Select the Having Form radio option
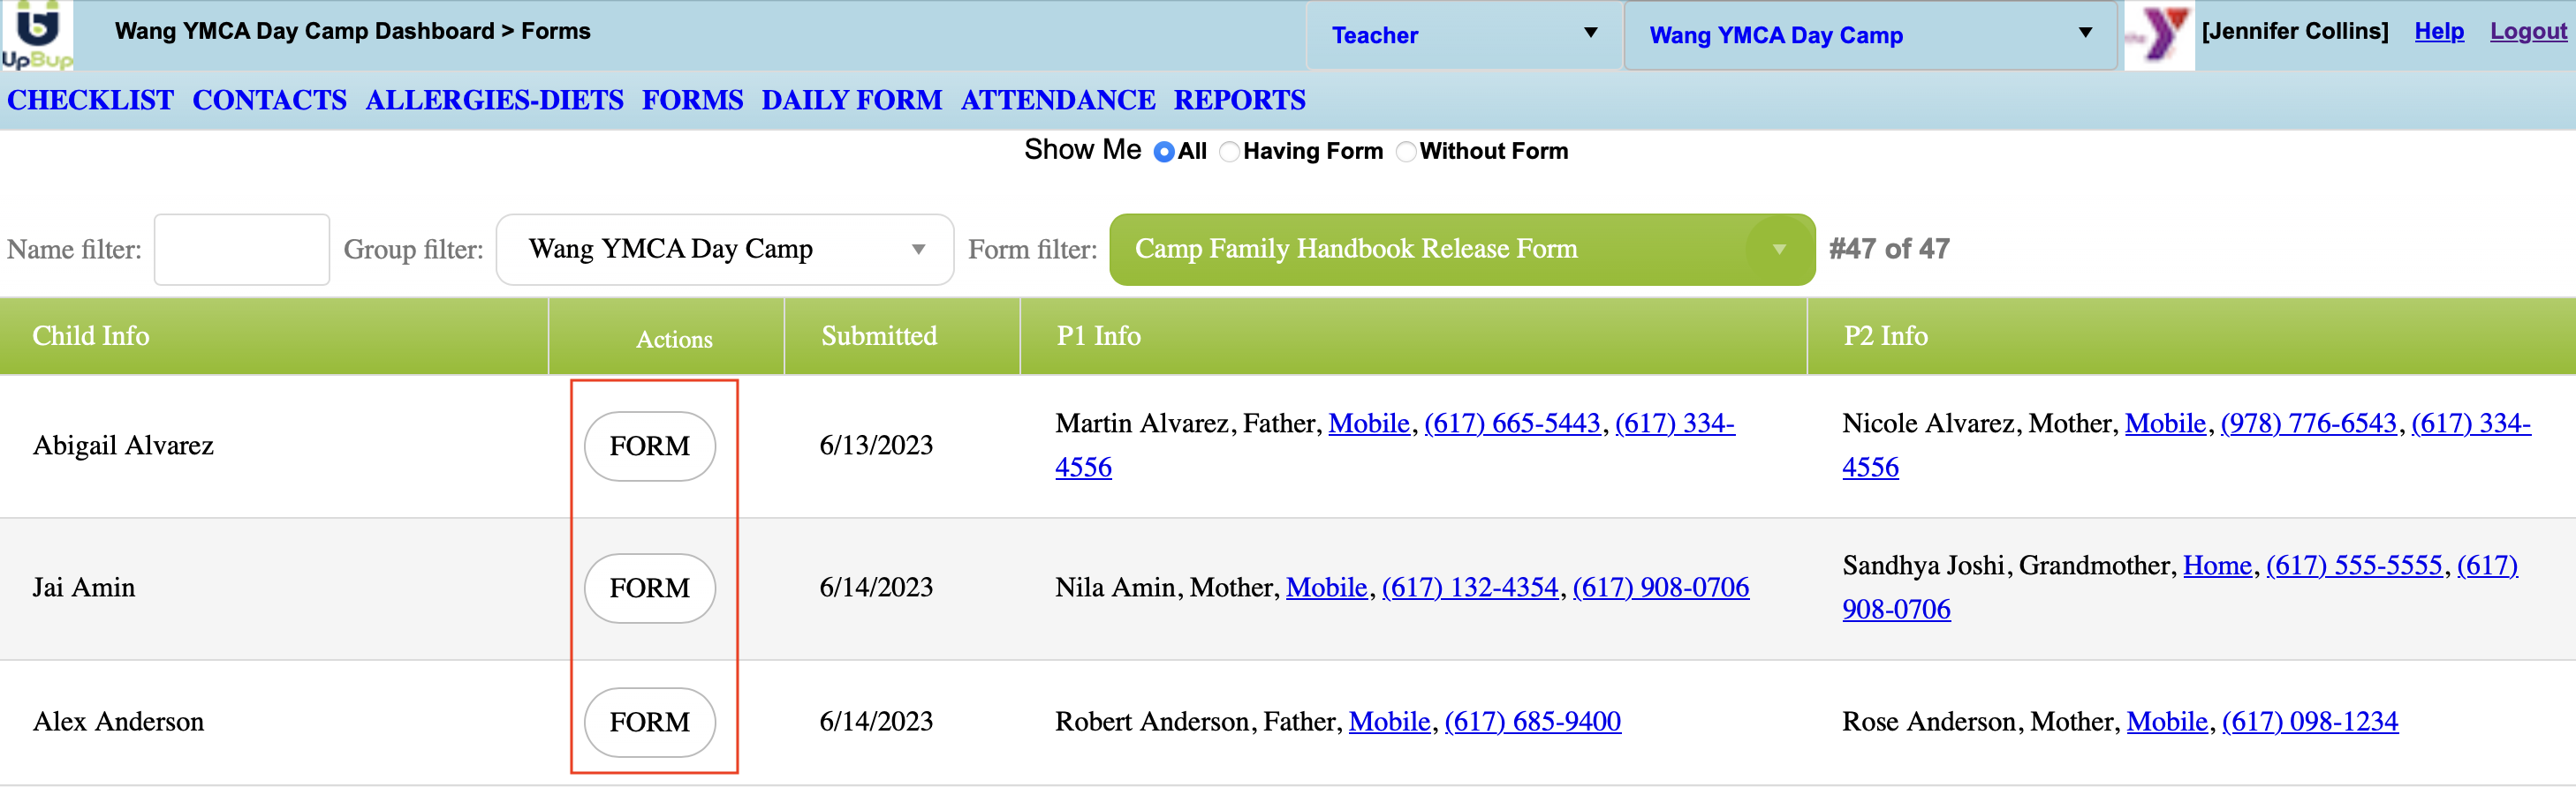 1229,152
